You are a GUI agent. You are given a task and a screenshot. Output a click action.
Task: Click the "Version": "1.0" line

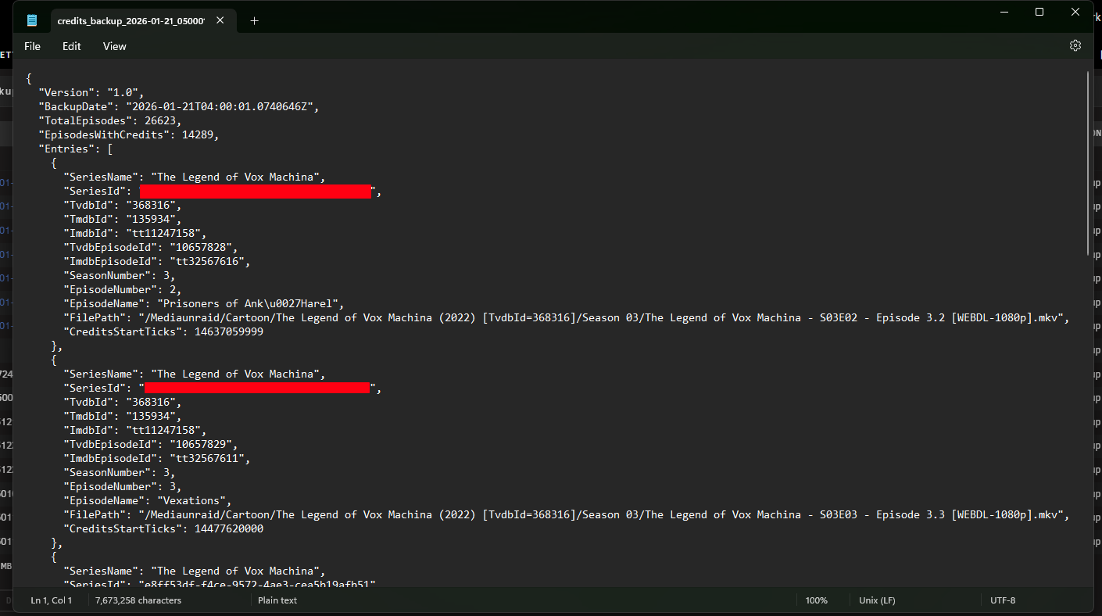tap(91, 92)
